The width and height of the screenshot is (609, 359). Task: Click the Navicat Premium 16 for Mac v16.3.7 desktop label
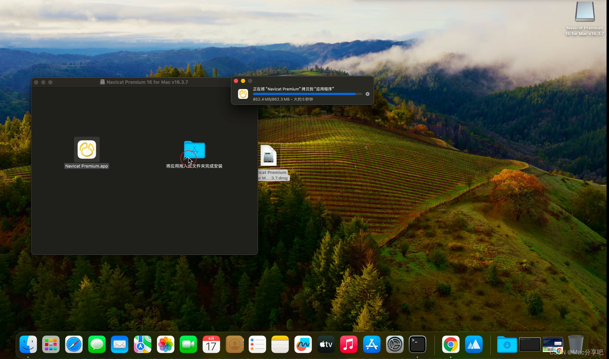click(x=585, y=31)
